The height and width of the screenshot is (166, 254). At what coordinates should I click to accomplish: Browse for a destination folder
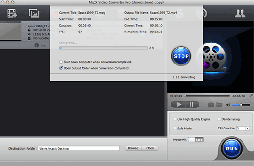pyautogui.click(x=133, y=148)
